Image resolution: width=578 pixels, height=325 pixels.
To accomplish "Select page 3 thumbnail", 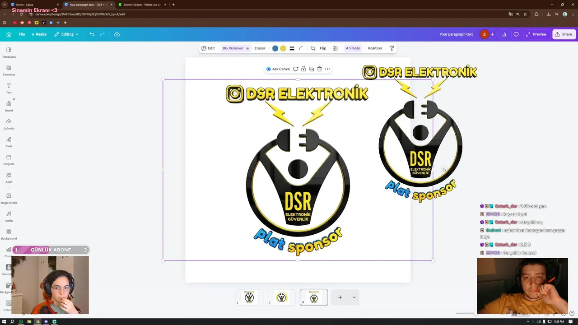I will 314,297.
